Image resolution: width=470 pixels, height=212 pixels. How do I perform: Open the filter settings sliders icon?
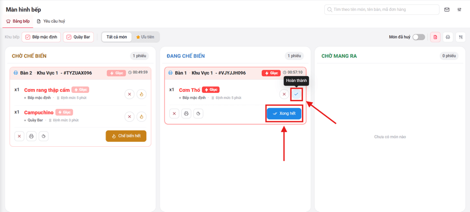460,10
